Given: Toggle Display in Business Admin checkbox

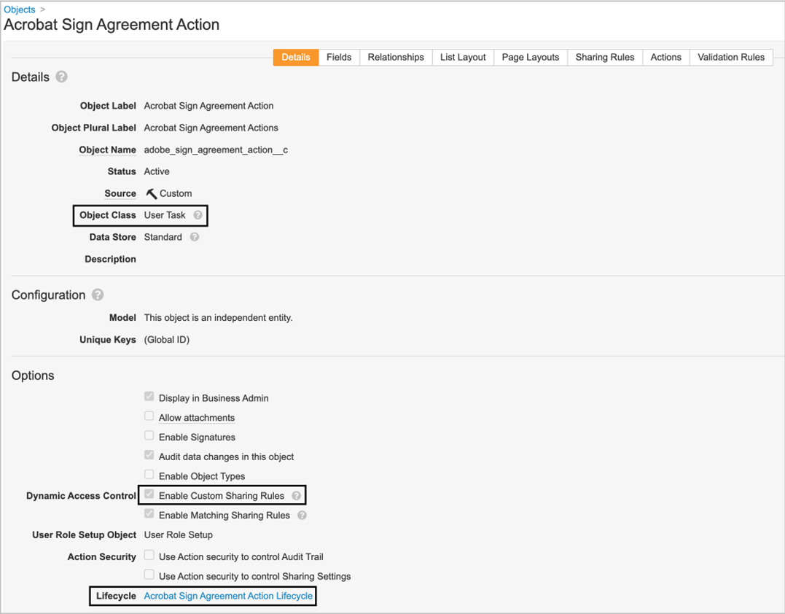Looking at the screenshot, I should pyautogui.click(x=149, y=397).
